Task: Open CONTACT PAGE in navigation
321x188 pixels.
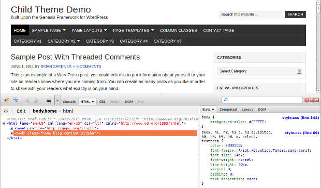Action: (218, 30)
